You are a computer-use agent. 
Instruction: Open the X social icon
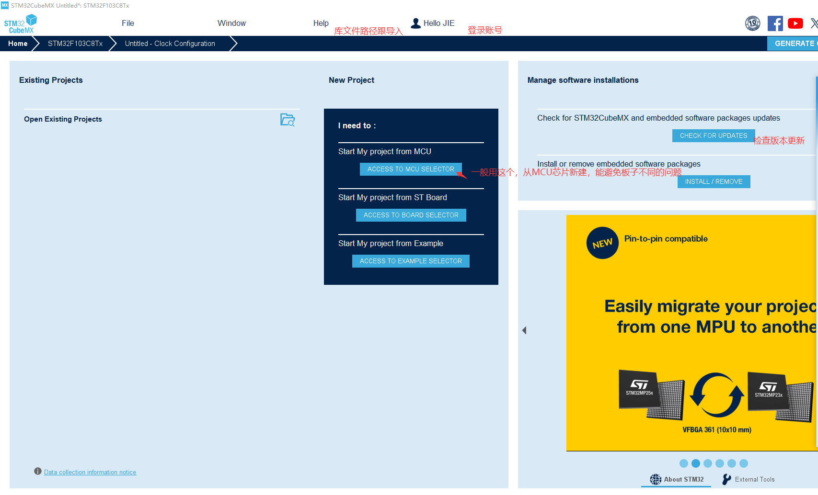[814, 23]
